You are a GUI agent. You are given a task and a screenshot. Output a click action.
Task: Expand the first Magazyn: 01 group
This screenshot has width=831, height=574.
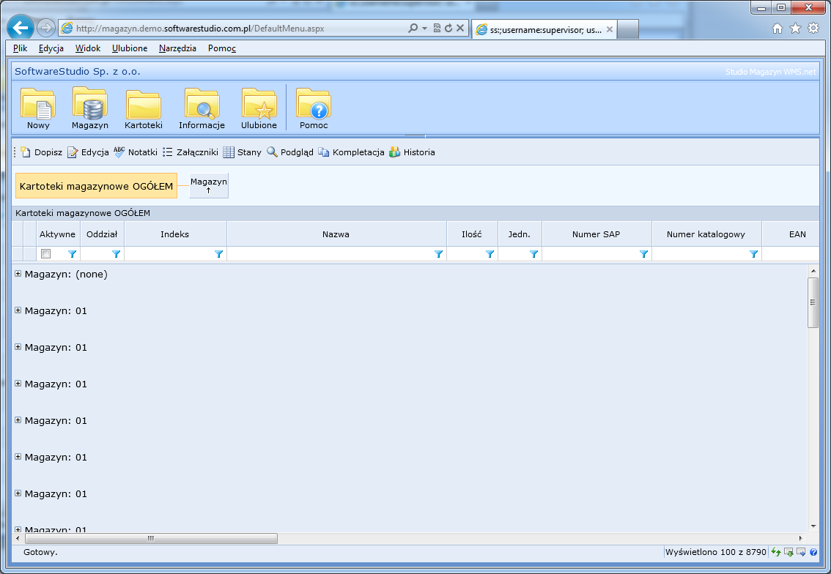(x=18, y=310)
